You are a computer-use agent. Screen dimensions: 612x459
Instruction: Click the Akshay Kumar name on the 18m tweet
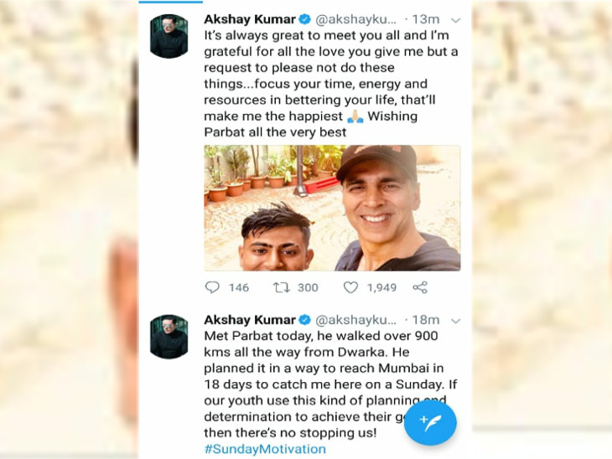pyautogui.click(x=250, y=320)
